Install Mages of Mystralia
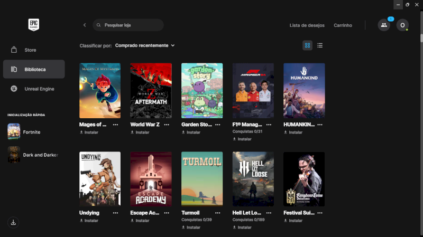 [x=89, y=132]
